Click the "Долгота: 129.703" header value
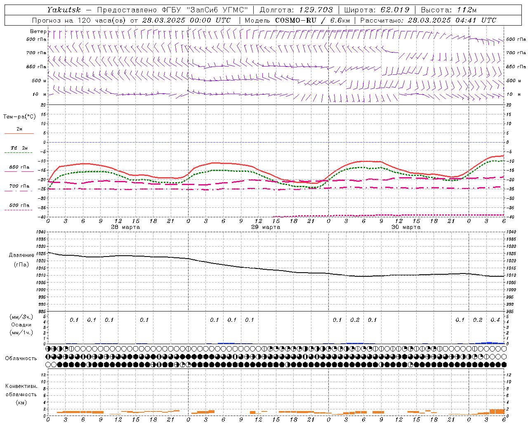The width and height of the screenshot is (528, 423). point(296,10)
